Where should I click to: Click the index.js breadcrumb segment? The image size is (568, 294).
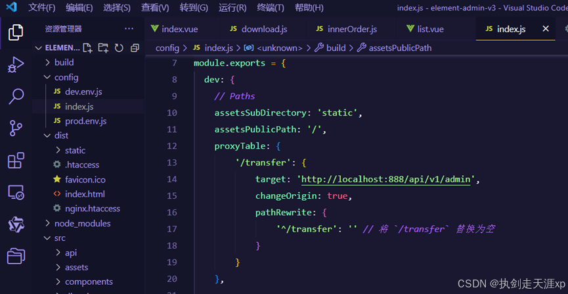point(219,48)
